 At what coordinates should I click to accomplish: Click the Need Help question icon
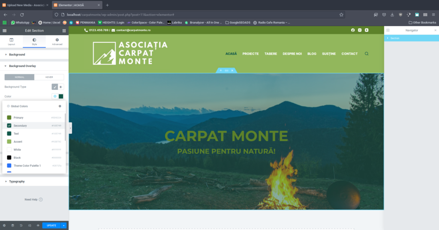click(x=41, y=200)
